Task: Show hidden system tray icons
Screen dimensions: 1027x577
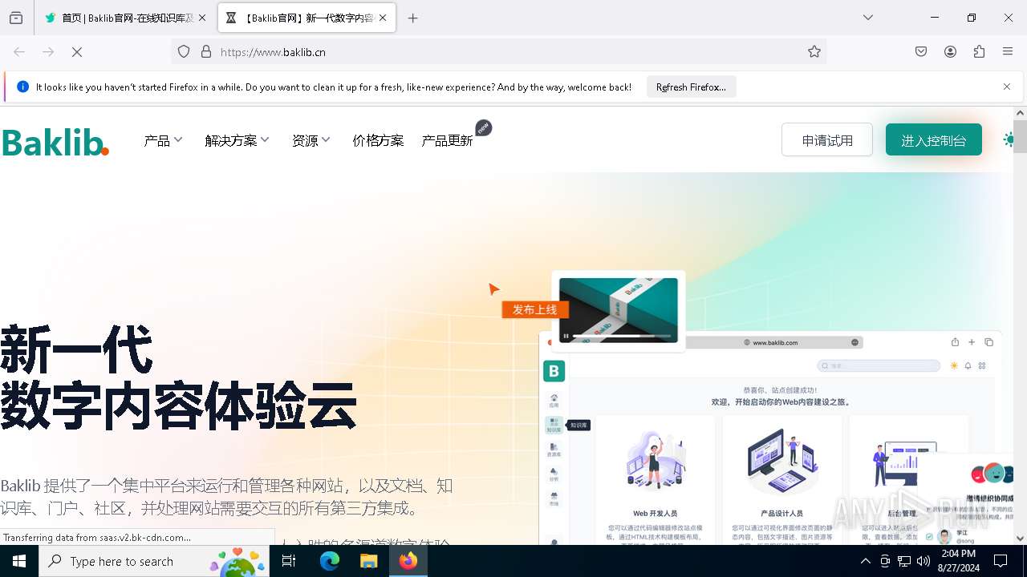Action: [865, 561]
